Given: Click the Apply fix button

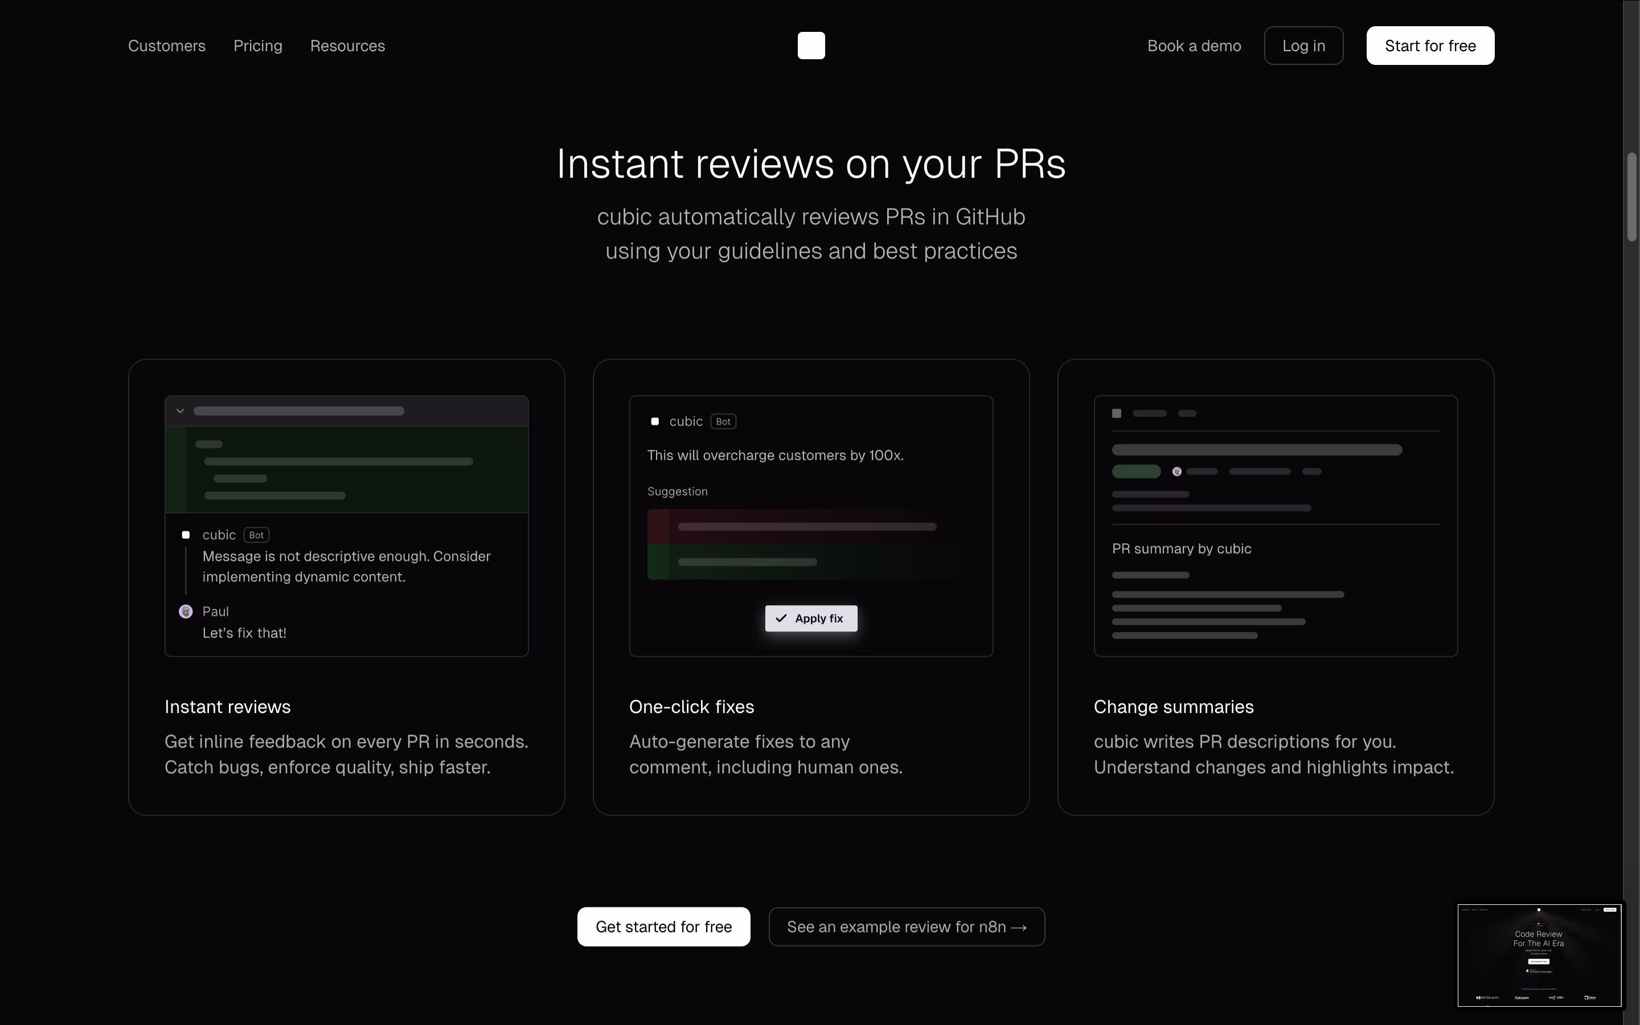Looking at the screenshot, I should tap(811, 618).
